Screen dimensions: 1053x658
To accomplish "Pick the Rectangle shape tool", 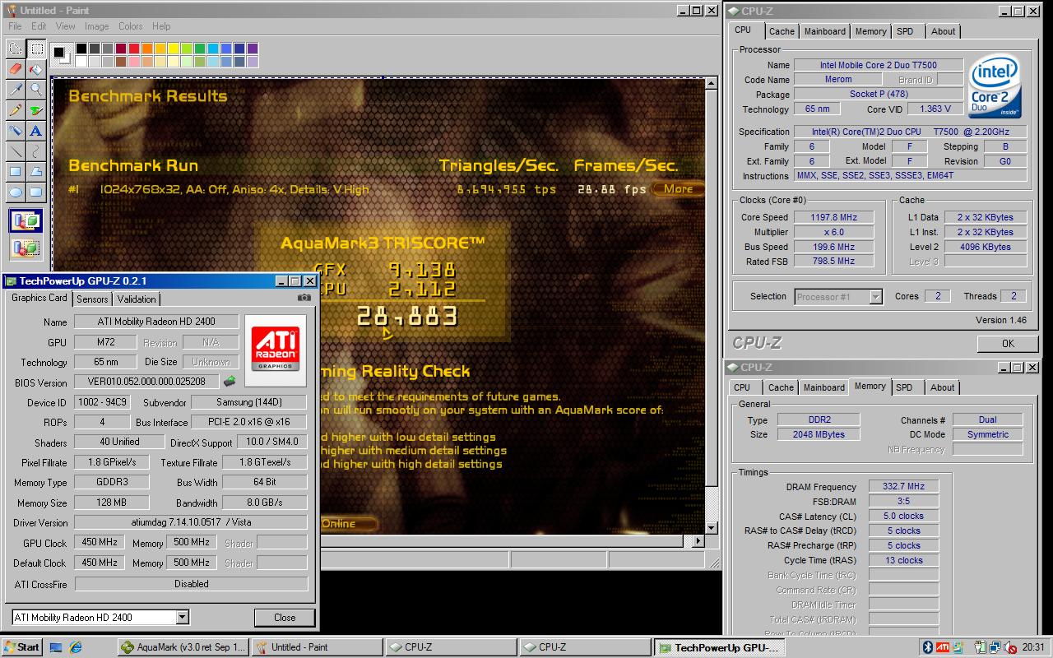I will click(16, 171).
